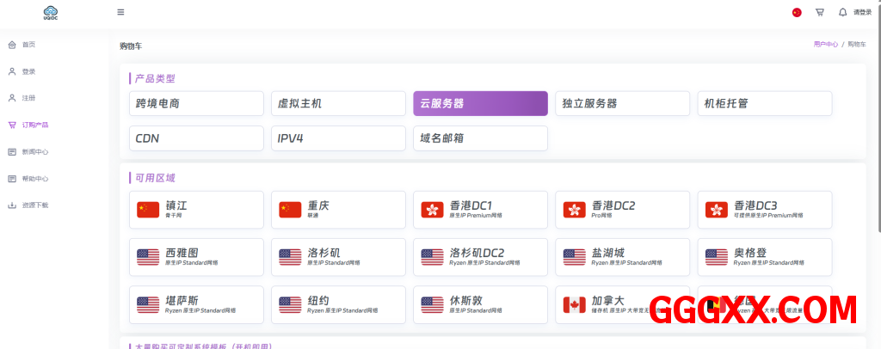Click the hamburger menu icon

click(120, 12)
